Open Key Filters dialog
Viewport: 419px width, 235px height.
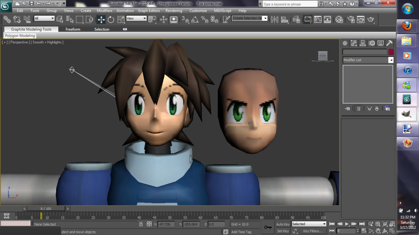pyautogui.click(x=313, y=231)
